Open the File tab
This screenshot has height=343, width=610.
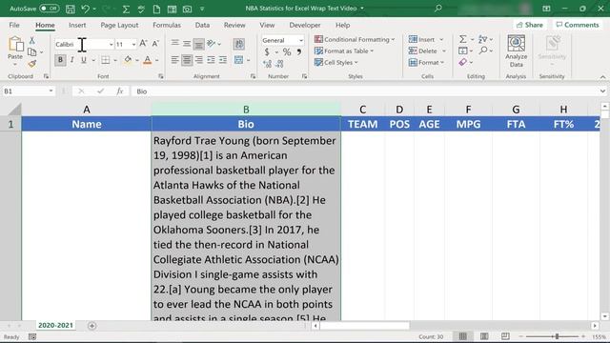point(14,25)
